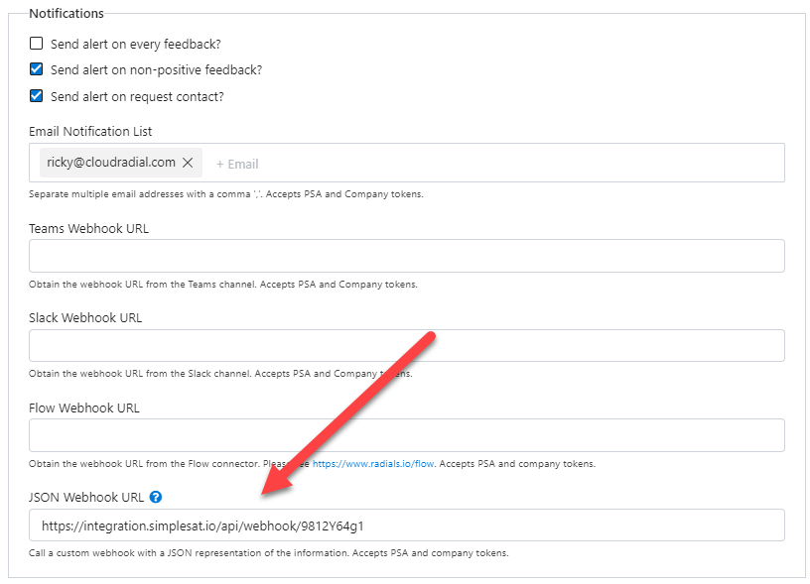Click into the Flow Webhook URL field
This screenshot has width=810, height=584.
[407, 435]
